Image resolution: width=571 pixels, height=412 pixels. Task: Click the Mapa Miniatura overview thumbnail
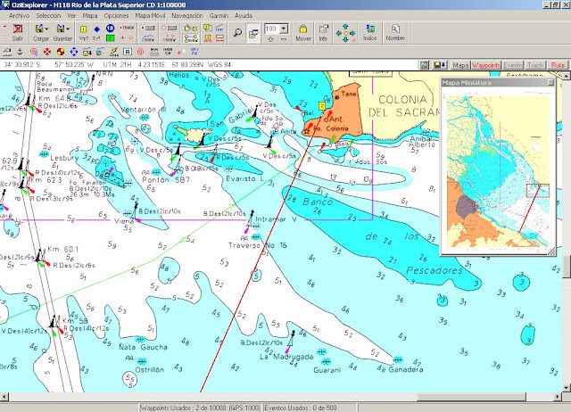[x=498, y=171]
